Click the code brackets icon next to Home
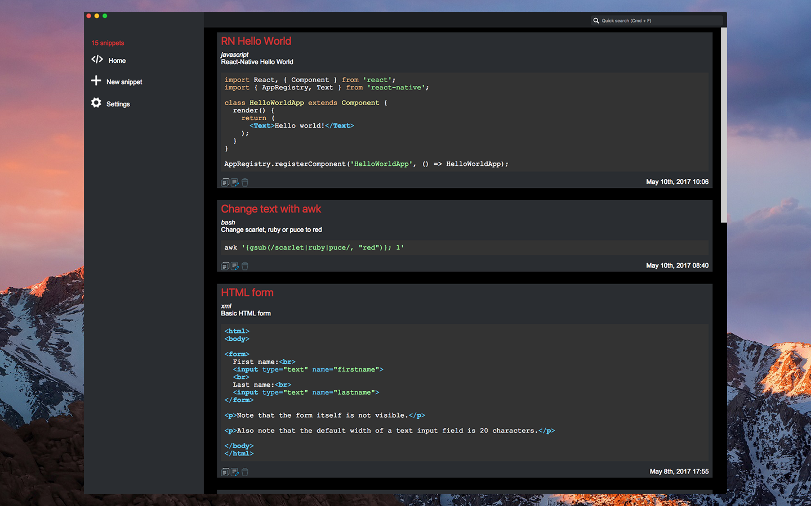The width and height of the screenshot is (811, 506). 97,60
